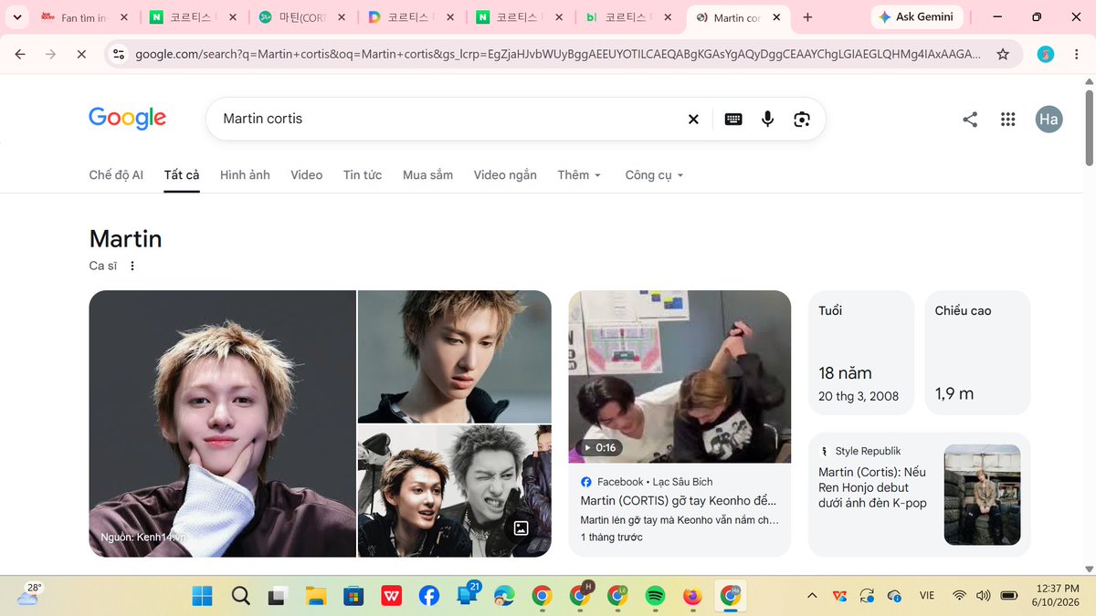Open the large Martin portrait from Kenh14
Screen dimensions: 1096x616
(x=222, y=423)
